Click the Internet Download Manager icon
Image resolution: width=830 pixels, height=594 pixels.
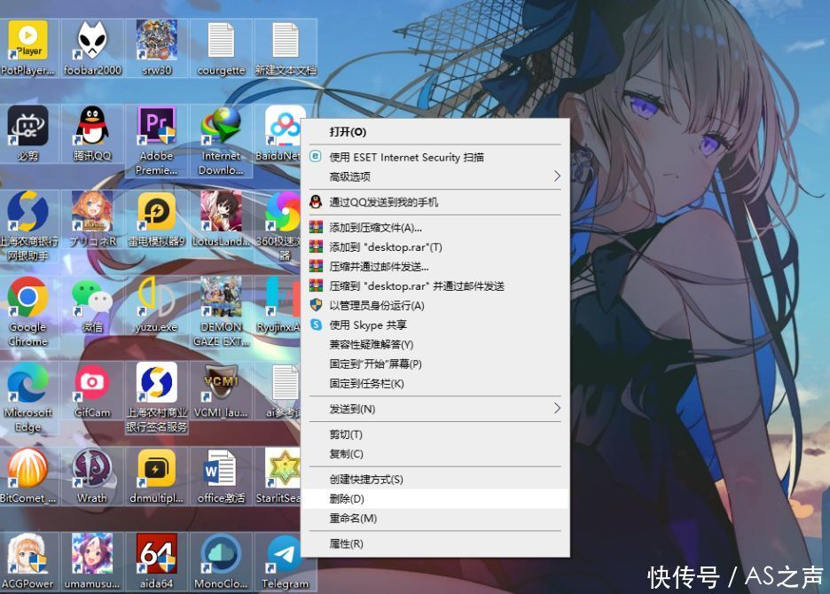pyautogui.click(x=222, y=141)
